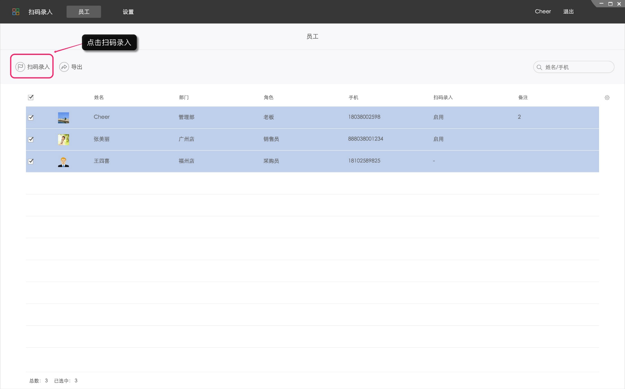Uncheck the 张美丽 row checkbox
Viewport: 625px width, 389px height.
tap(31, 140)
